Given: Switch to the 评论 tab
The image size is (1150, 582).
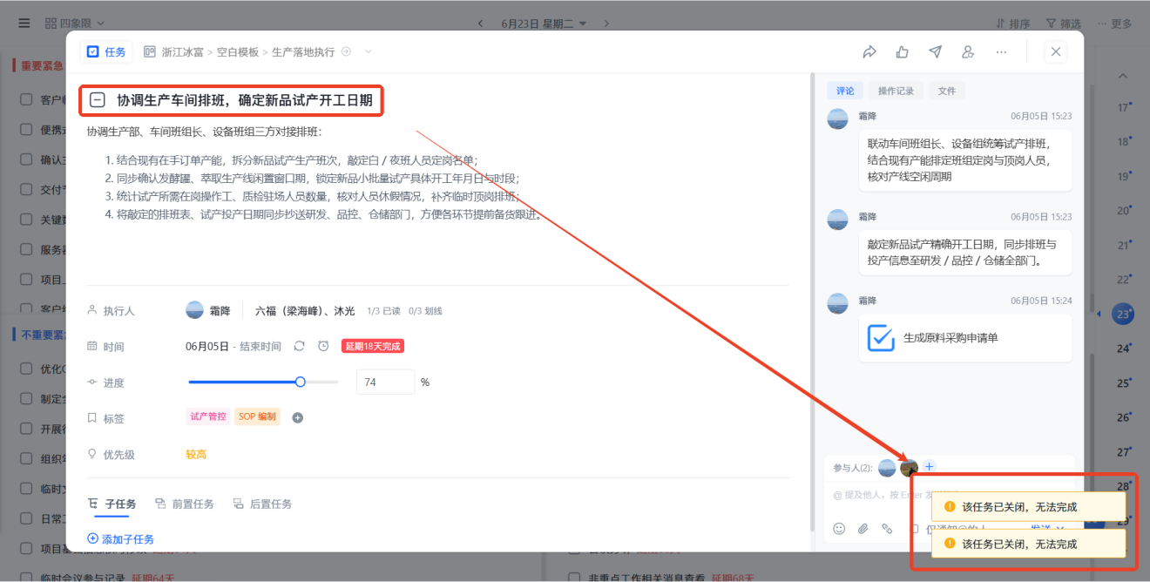Looking at the screenshot, I should 845,91.
